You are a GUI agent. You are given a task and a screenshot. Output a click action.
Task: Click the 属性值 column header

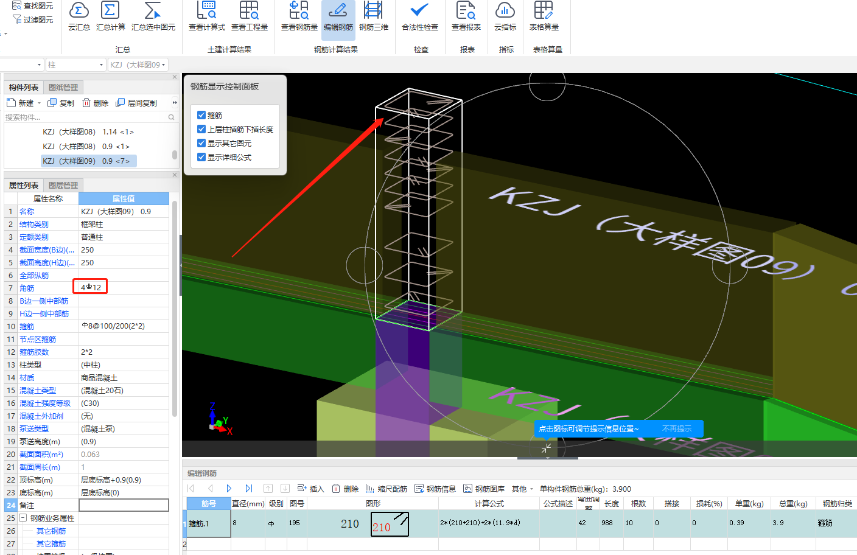point(124,199)
